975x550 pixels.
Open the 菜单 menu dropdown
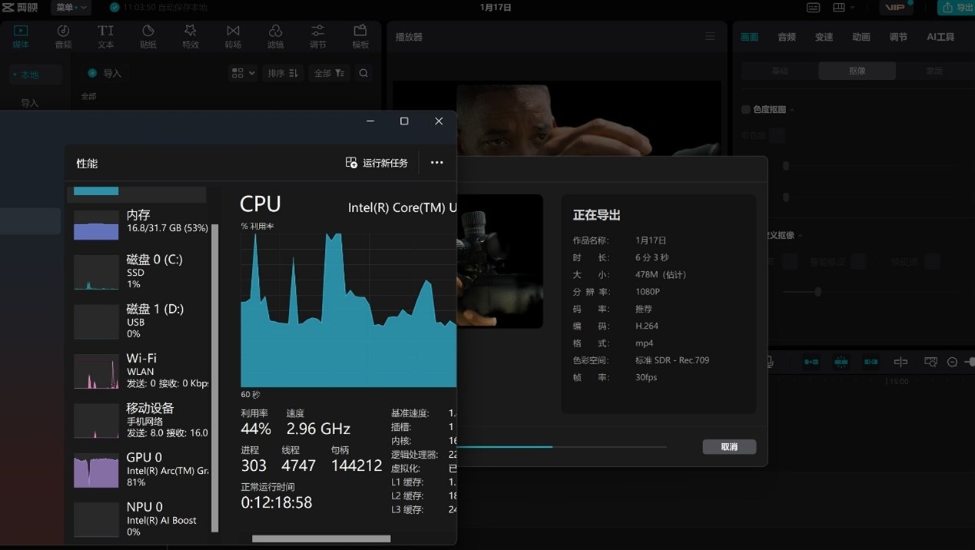pyautogui.click(x=71, y=7)
